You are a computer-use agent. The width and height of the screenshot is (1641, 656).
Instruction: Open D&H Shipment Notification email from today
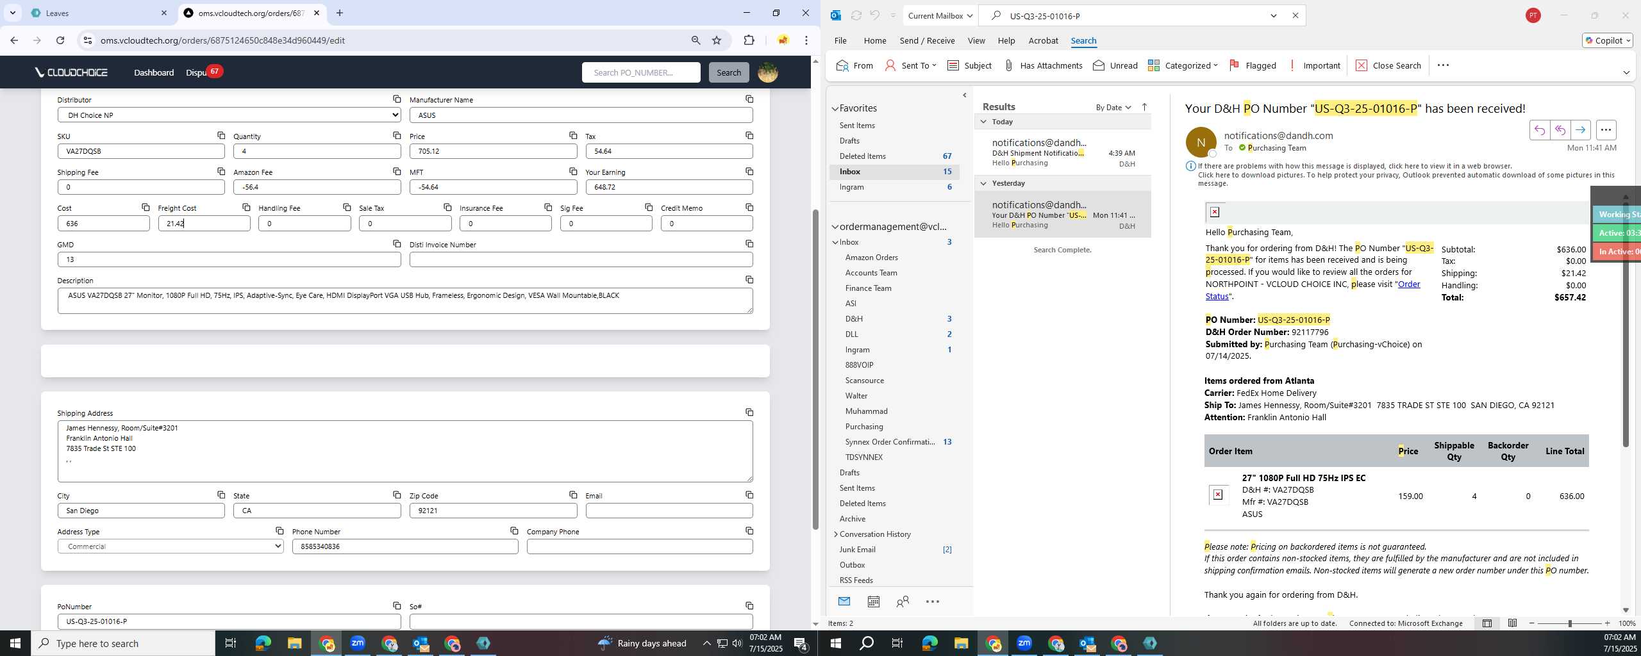(x=1063, y=152)
